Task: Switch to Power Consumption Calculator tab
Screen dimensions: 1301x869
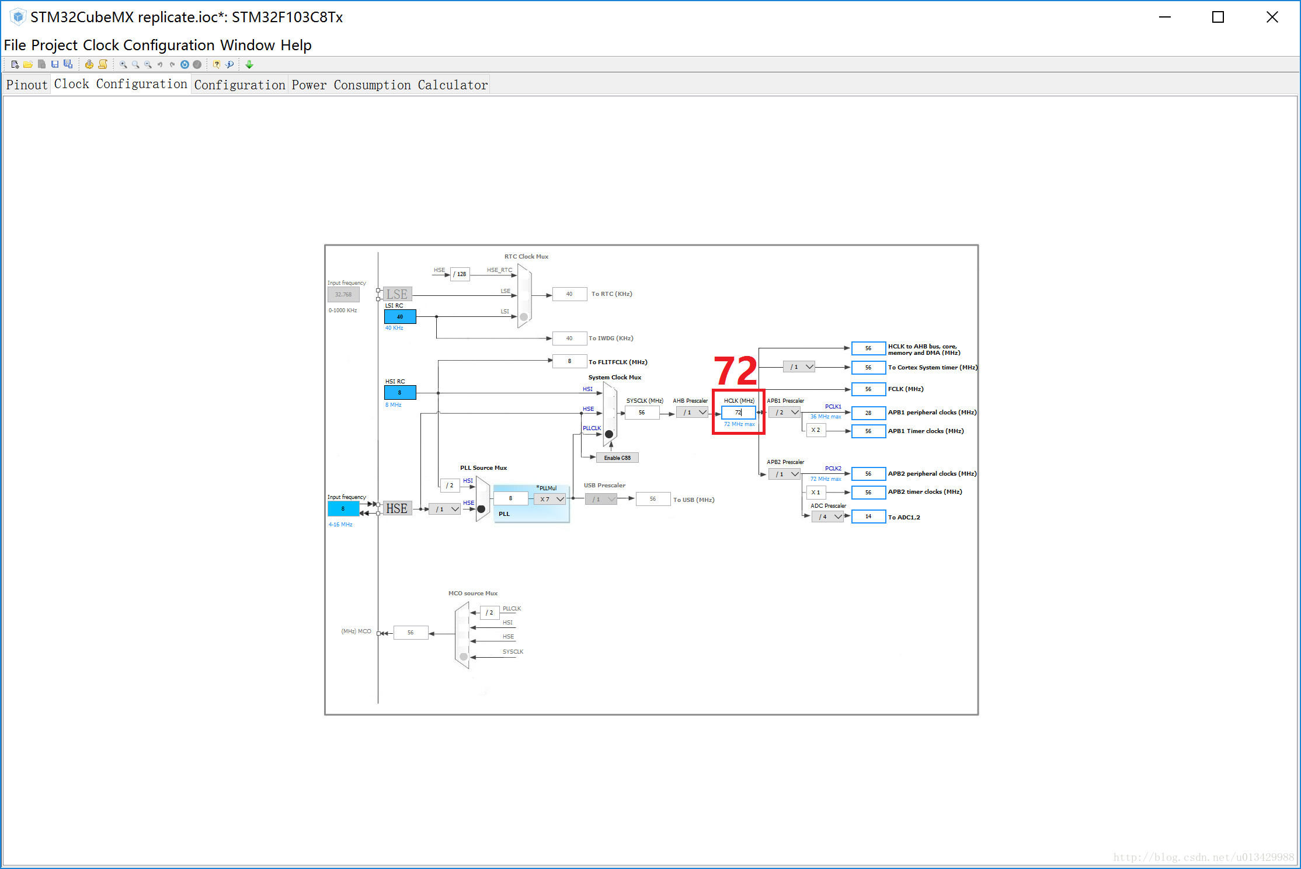Action: point(389,85)
